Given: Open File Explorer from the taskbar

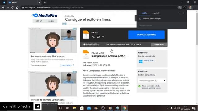Looking at the screenshot, I should [75, 108].
